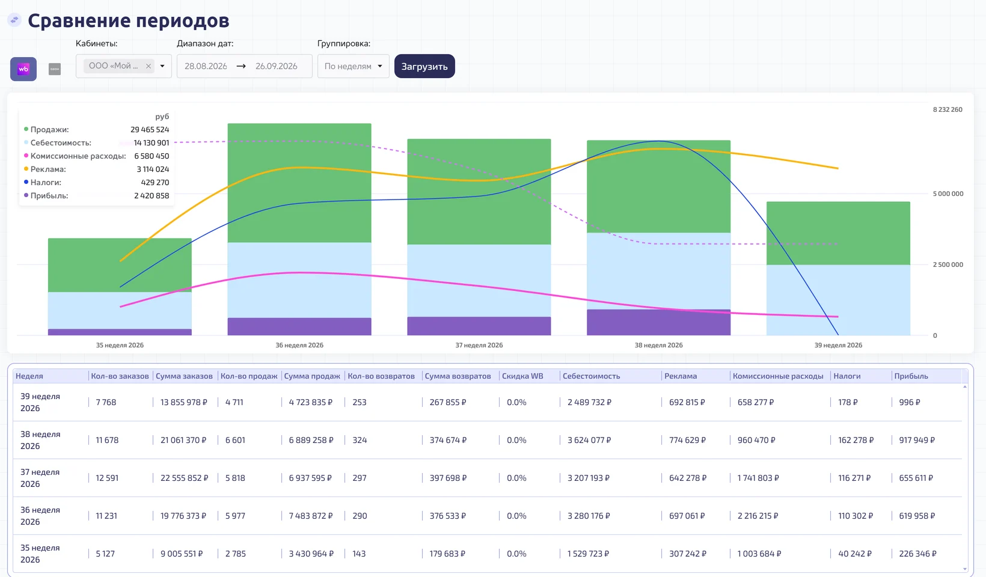The width and height of the screenshot is (986, 577).
Task: Click purple Прибыль legend marker
Action: pyautogui.click(x=26, y=195)
